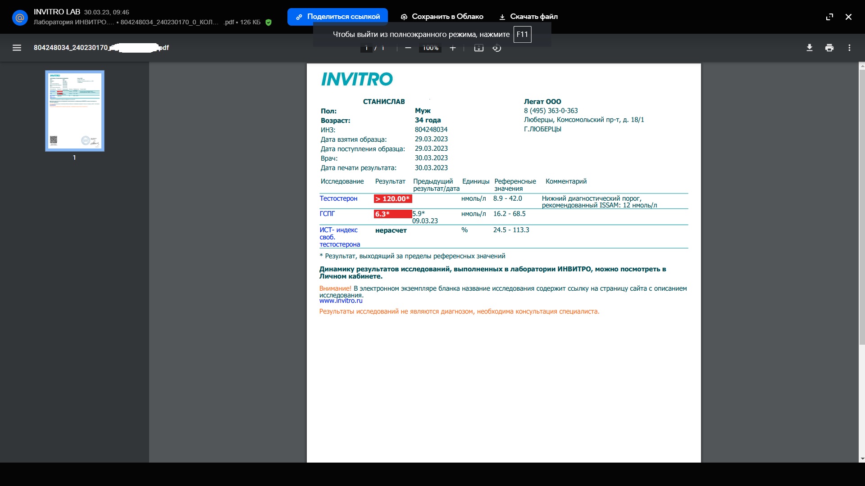
Task: Open the ГСПГ research link
Action: (x=327, y=214)
